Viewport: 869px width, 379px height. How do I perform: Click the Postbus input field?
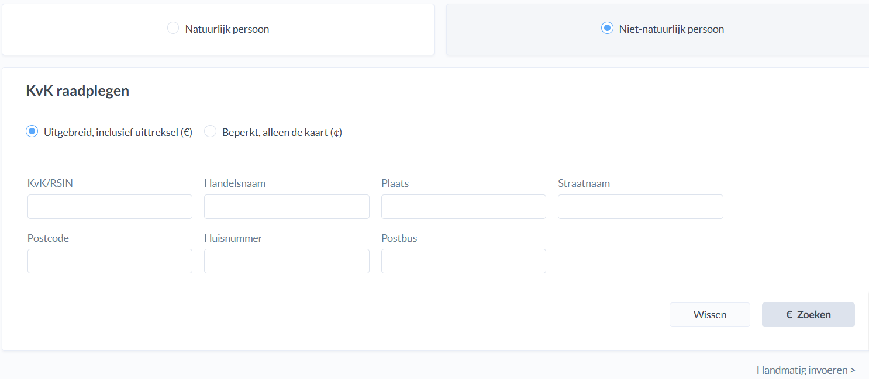[463, 261]
